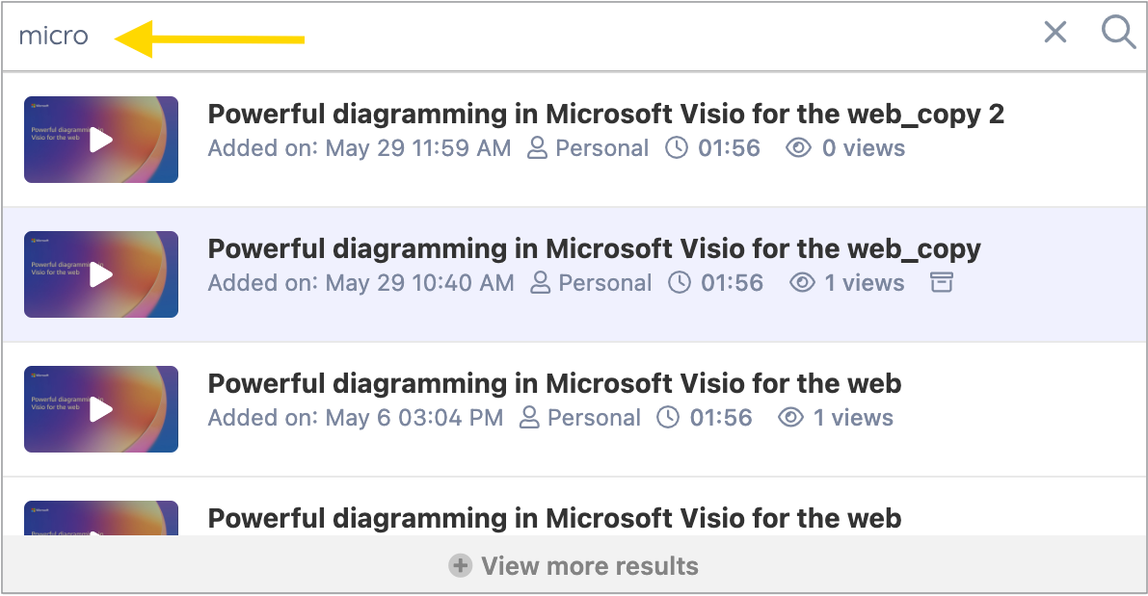Click the web_copy video thumbnail
This screenshot has width=1148, height=596.
coord(100,274)
